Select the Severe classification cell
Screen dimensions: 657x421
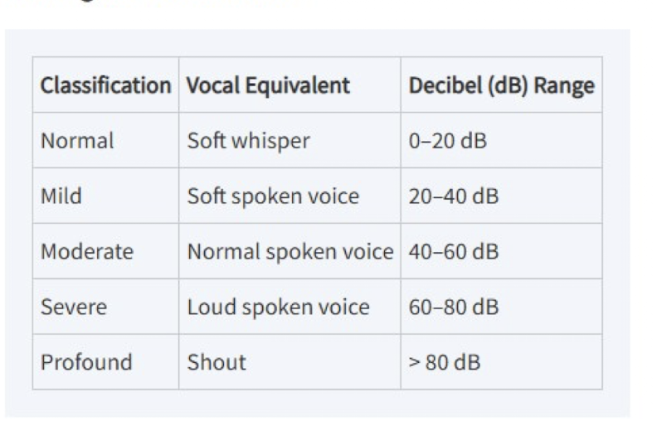74,307
